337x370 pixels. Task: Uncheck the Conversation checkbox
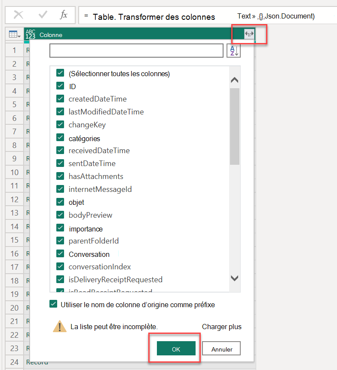coord(60,254)
